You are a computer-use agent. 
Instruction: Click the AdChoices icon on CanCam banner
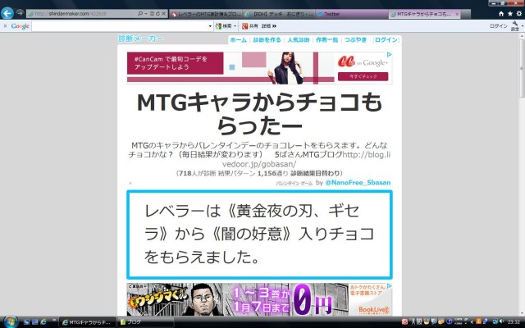click(x=390, y=54)
